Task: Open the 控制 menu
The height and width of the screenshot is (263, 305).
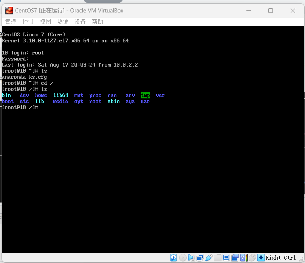Action: click(28, 22)
